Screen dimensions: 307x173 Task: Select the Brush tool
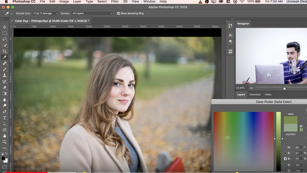pyautogui.click(x=4, y=69)
